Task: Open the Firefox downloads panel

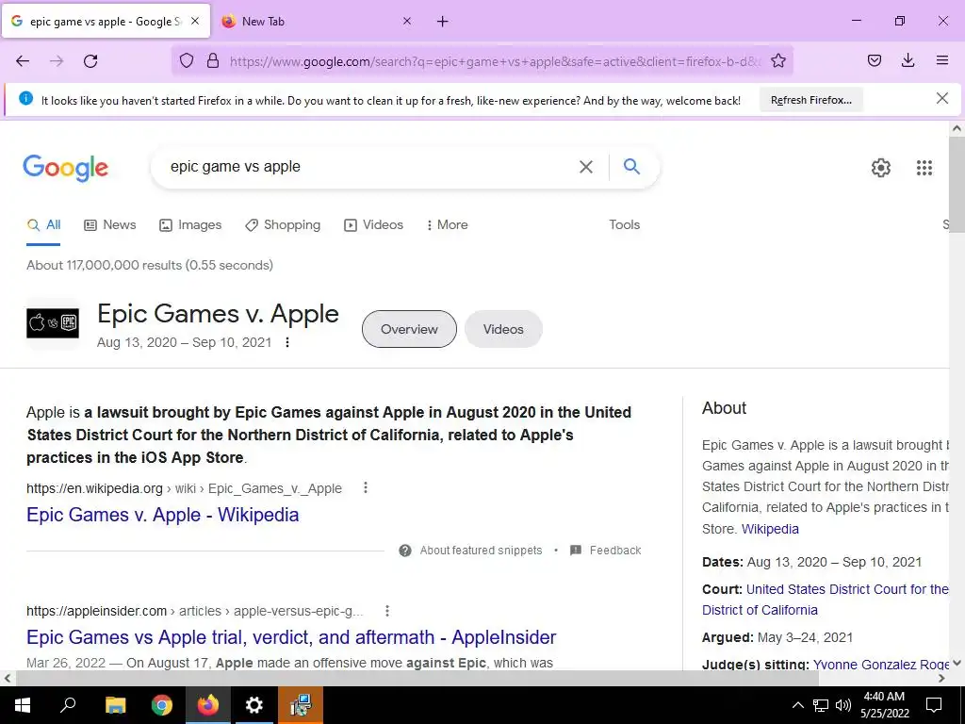Action: pyautogui.click(x=908, y=60)
